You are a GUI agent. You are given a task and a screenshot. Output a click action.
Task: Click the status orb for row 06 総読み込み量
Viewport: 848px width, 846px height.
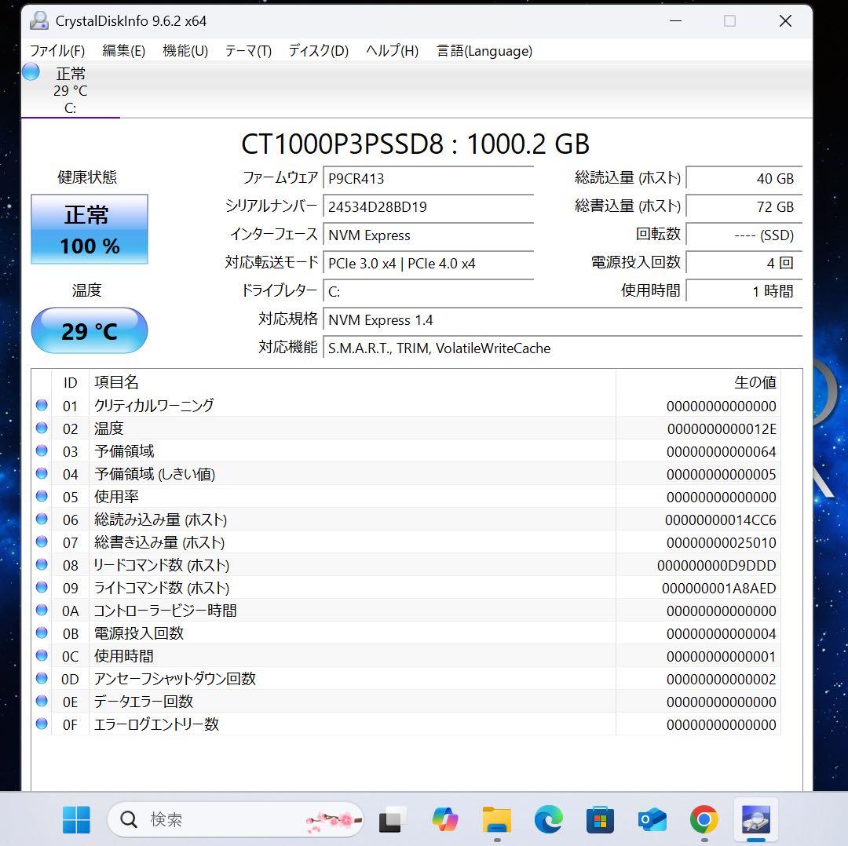pyautogui.click(x=42, y=519)
